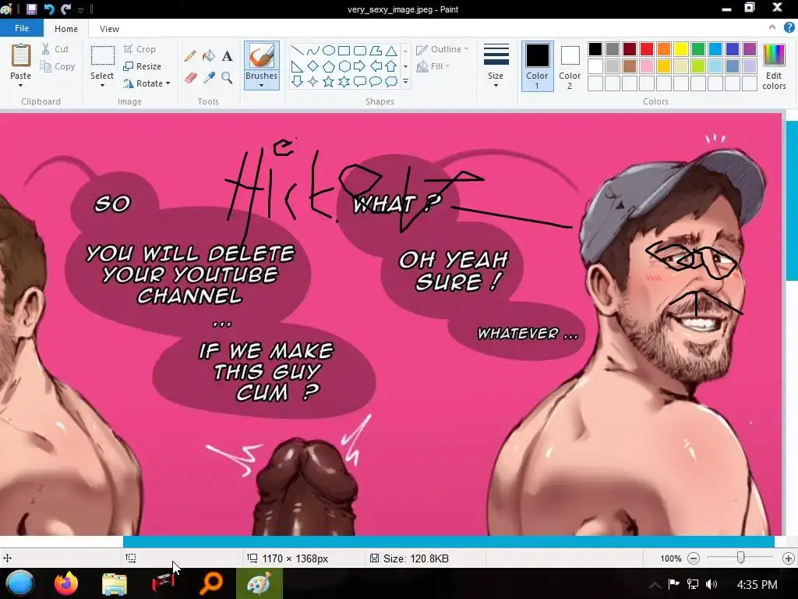Open Firefox from the taskbar
The height and width of the screenshot is (599, 798).
66,583
